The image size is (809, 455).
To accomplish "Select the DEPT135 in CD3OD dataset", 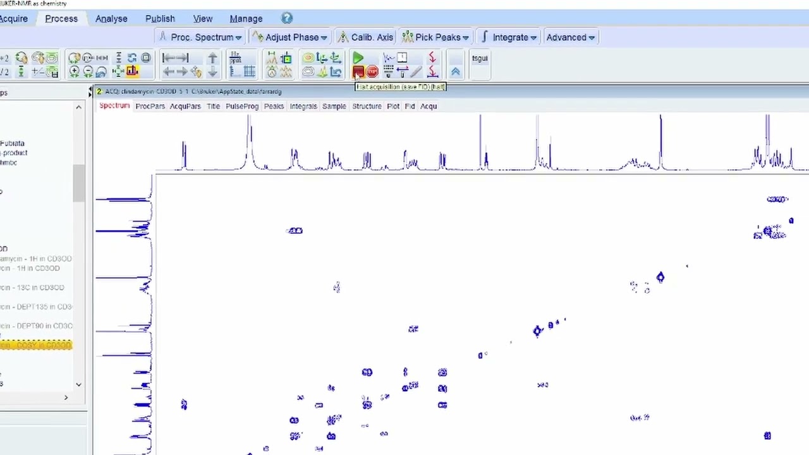I will 37,307.
